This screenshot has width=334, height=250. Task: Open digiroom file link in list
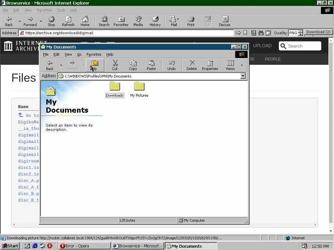tap(29, 161)
